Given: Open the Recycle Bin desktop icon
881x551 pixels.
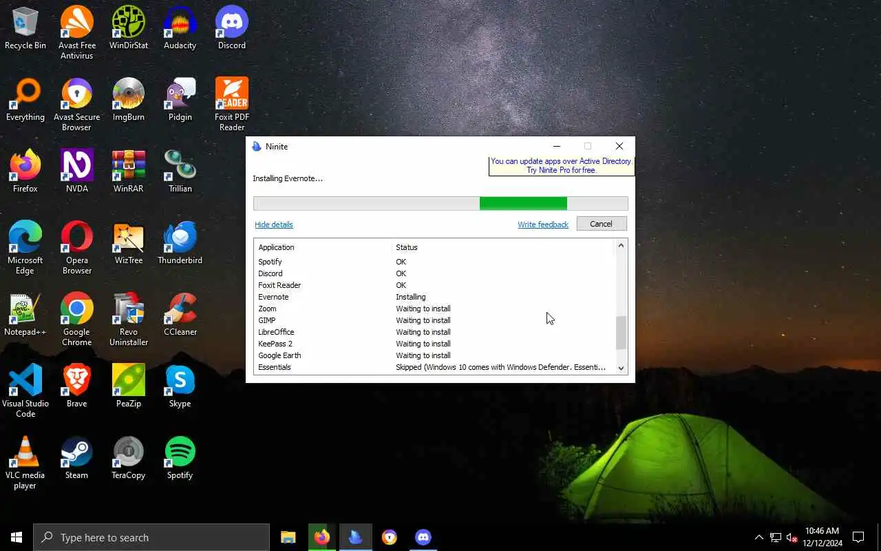Looking at the screenshot, I should coord(25,28).
